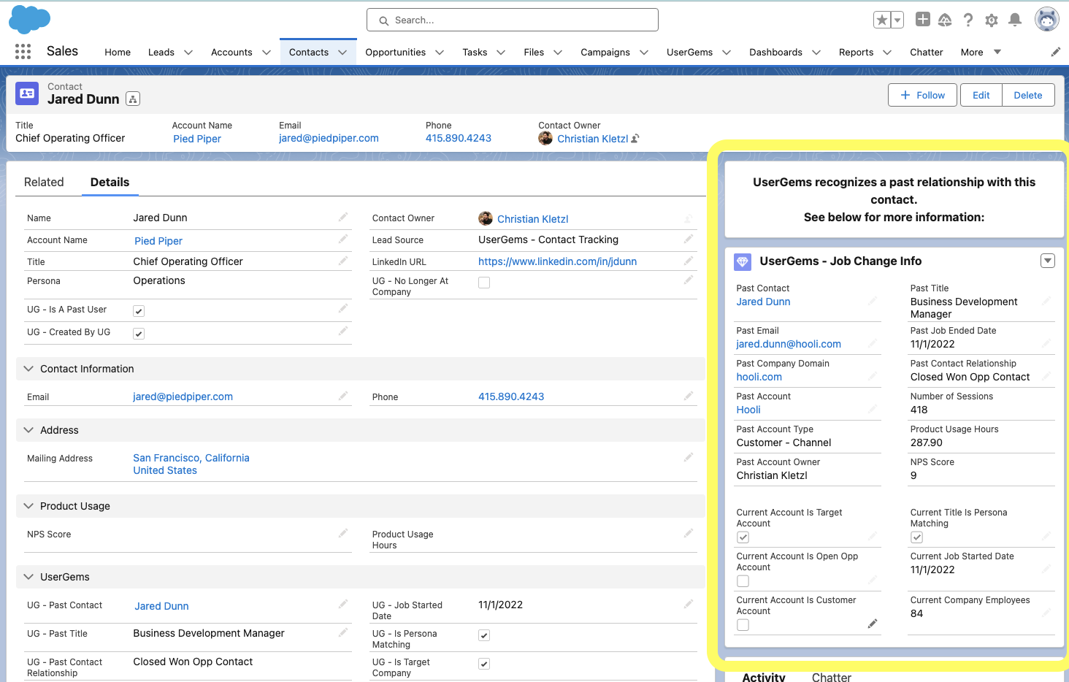The width and height of the screenshot is (1069, 682).
Task: Click the change owner icon beside Christian Kletzl
Action: coord(635,139)
